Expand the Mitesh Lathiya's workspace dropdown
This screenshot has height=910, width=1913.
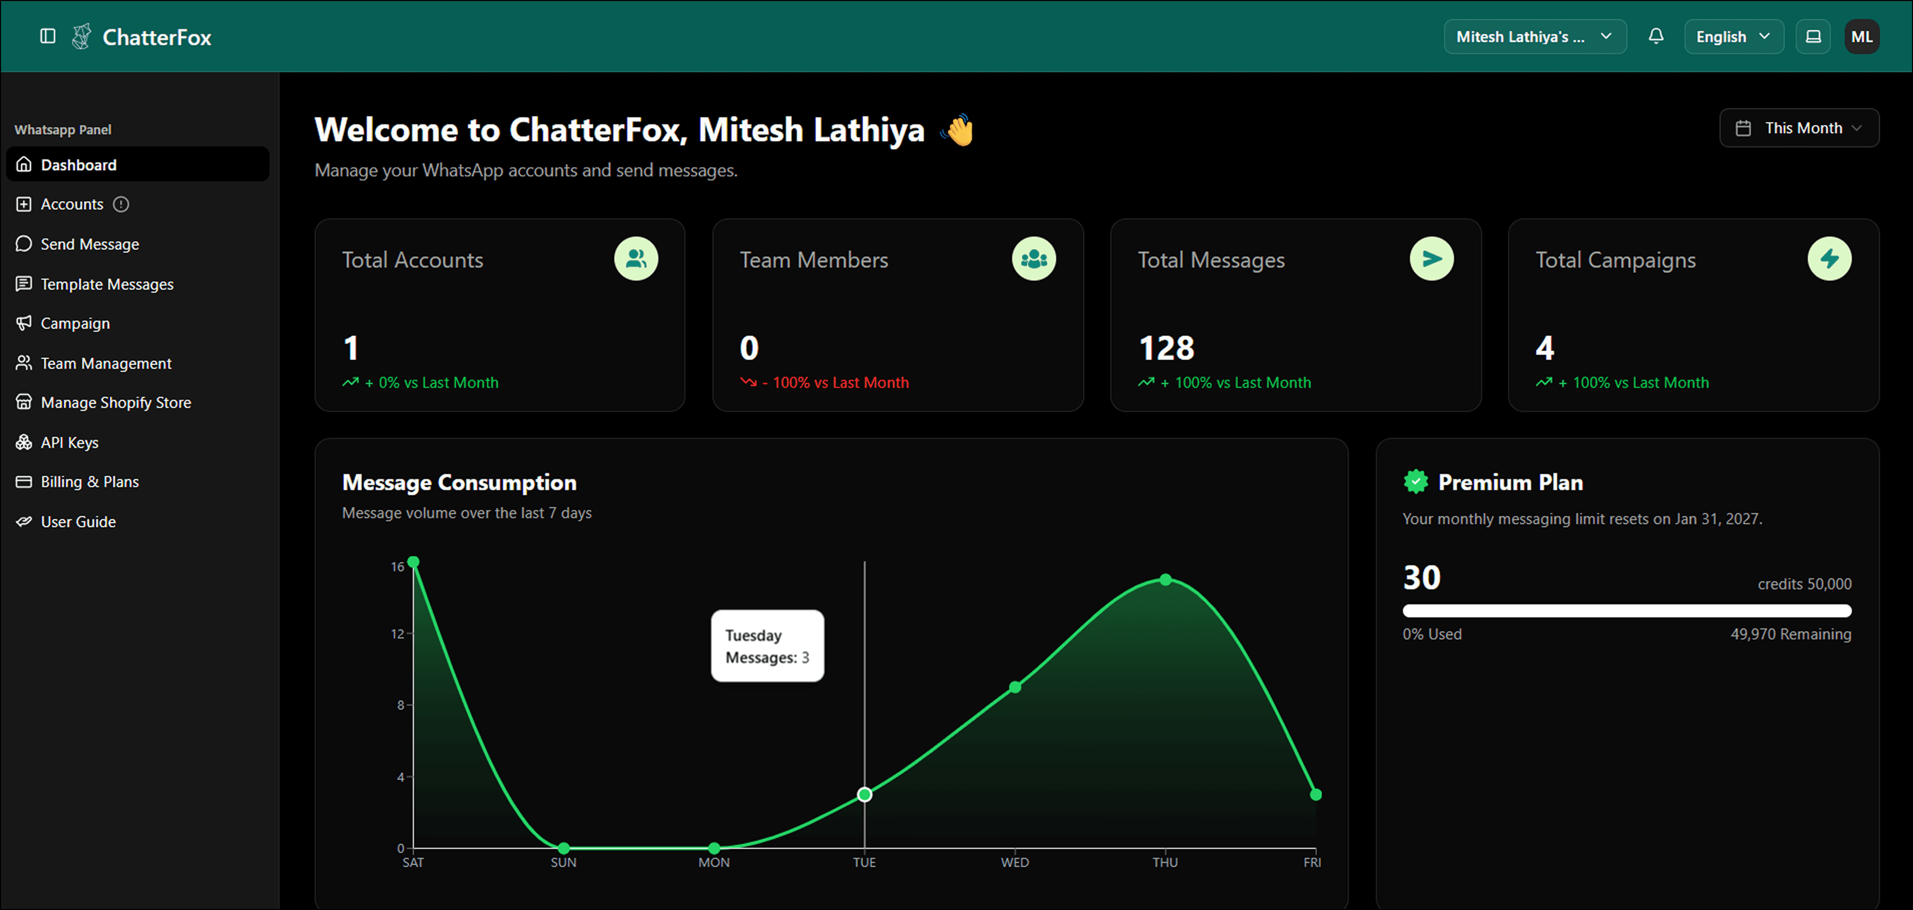point(1534,37)
